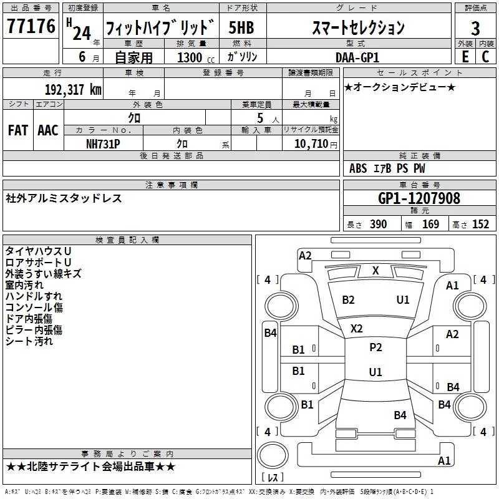The image size is (499, 499).
Task: Click the spare tire circle icon
Action: [273, 456]
